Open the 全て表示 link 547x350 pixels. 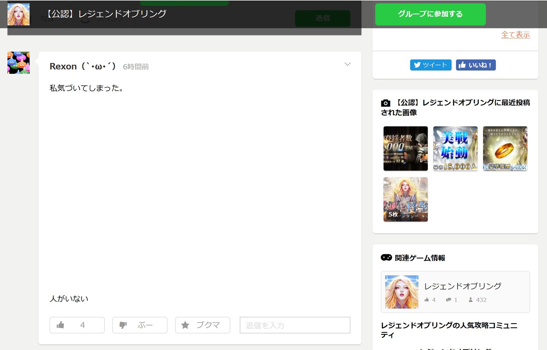click(515, 35)
